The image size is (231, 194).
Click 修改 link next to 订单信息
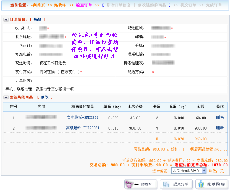(37, 20)
